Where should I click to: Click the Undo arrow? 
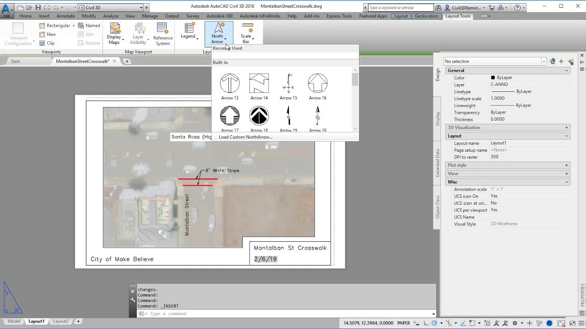55,7
